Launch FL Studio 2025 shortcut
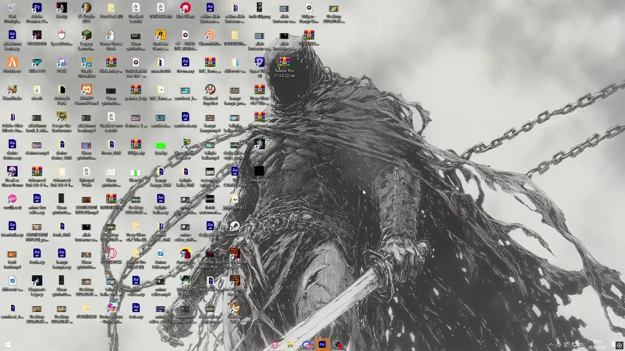Image resolution: width=625 pixels, height=351 pixels. [86, 13]
